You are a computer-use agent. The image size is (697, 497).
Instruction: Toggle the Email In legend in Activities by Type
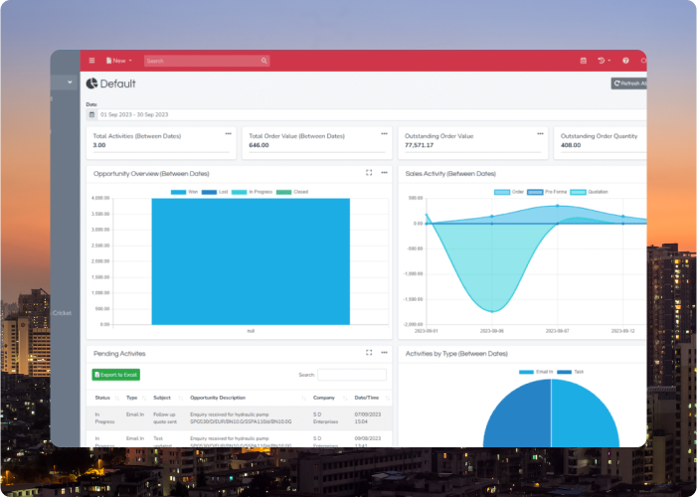tap(536, 372)
